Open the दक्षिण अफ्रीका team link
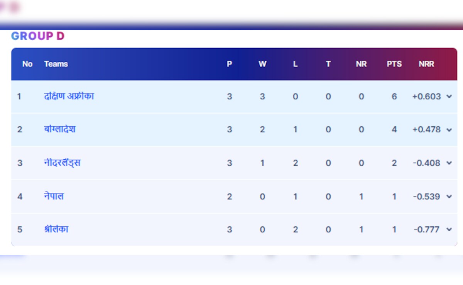 tap(69, 96)
